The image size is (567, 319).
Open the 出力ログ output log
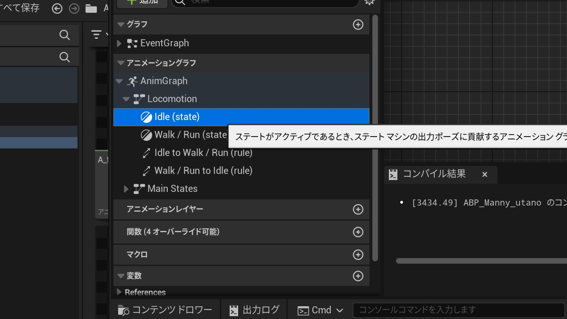(254, 310)
